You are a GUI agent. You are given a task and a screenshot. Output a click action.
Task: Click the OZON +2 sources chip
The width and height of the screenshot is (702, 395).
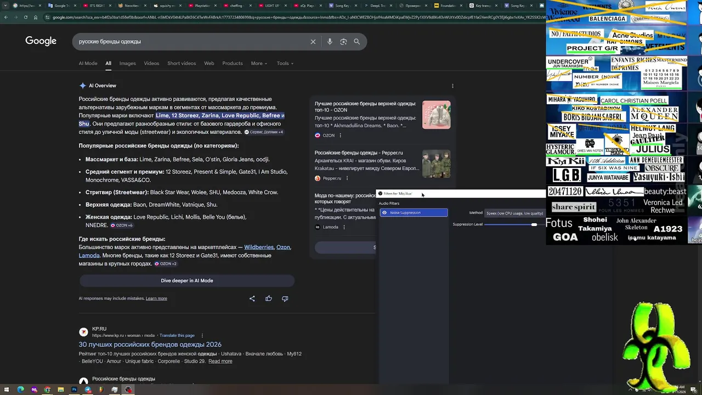coord(166,264)
